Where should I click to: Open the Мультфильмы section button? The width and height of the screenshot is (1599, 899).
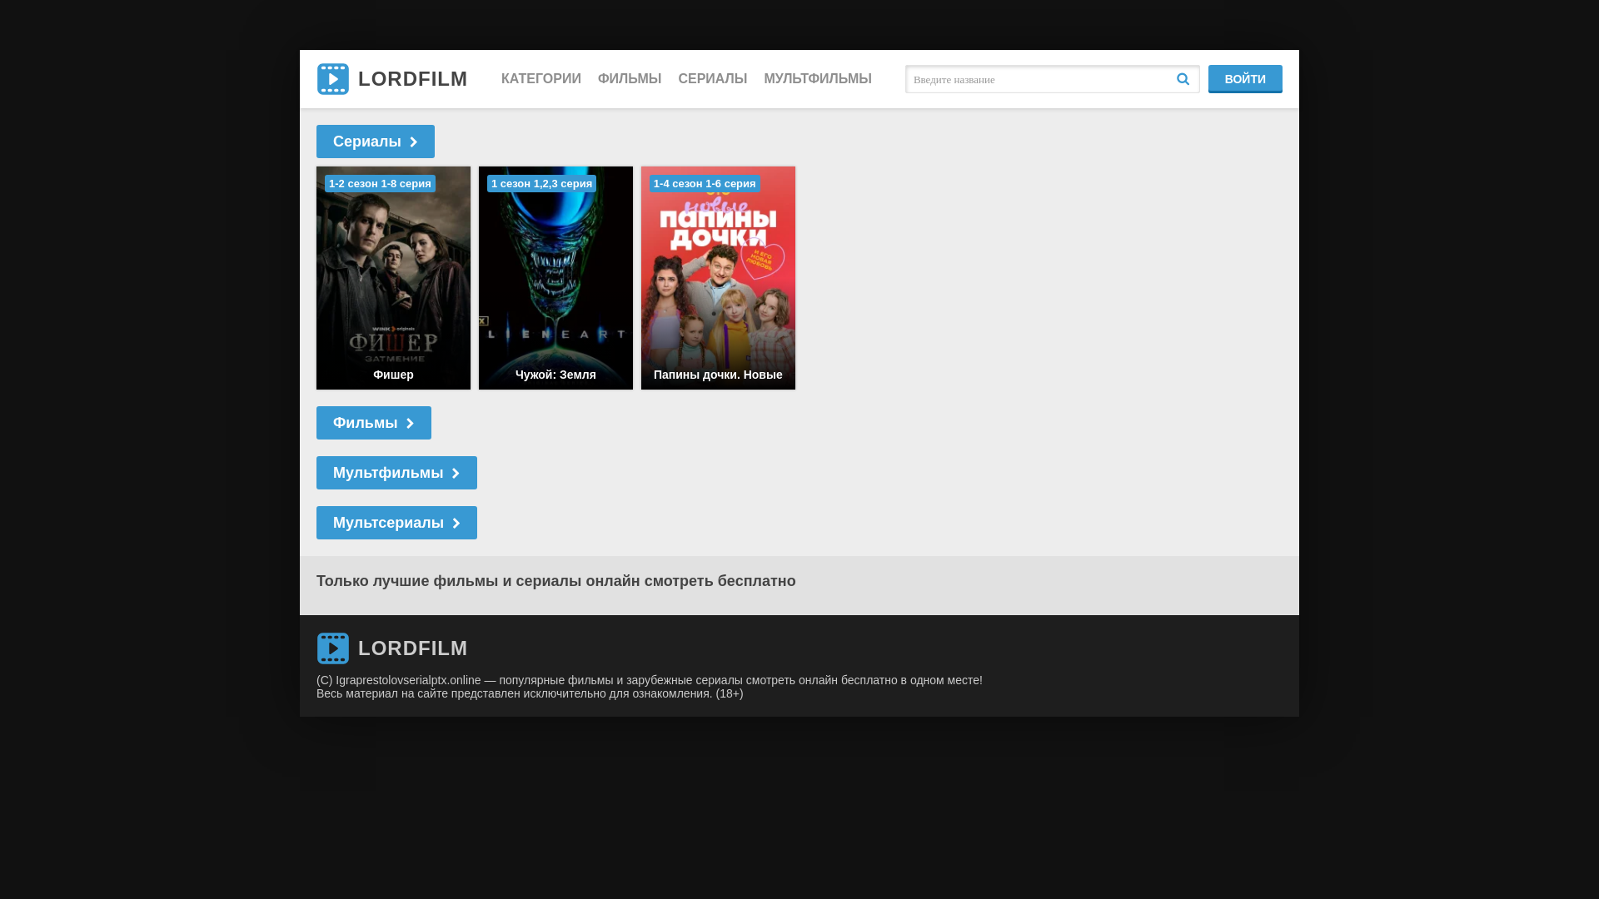coord(396,473)
